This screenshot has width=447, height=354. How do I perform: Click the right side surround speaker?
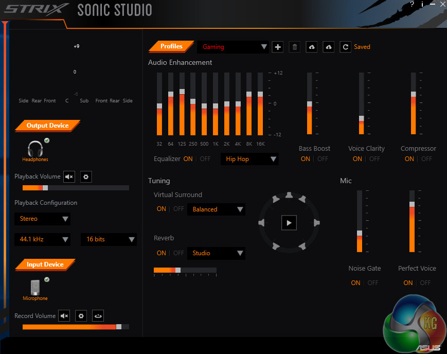click(316, 223)
